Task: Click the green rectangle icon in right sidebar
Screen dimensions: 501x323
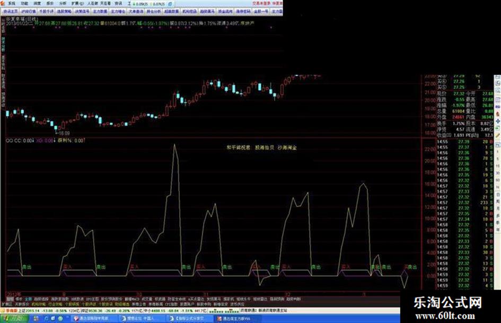Action: point(498,128)
